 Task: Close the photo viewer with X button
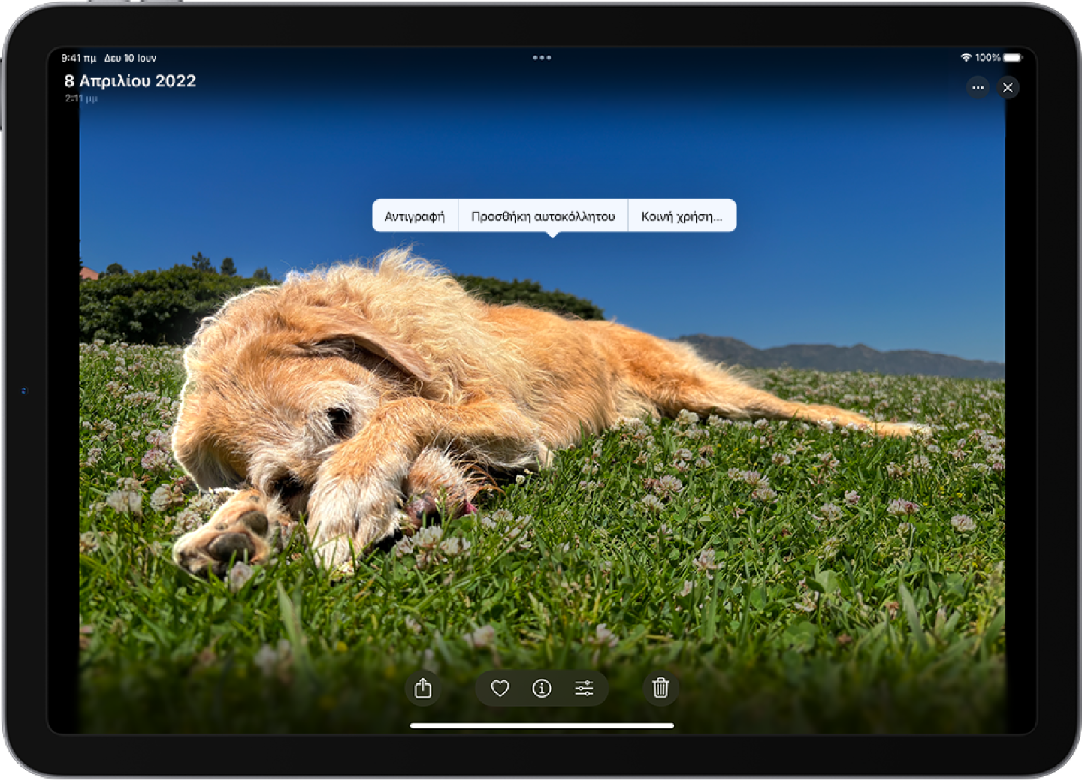(x=1008, y=88)
